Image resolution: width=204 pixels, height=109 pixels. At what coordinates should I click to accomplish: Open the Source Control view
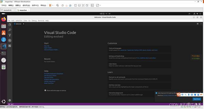click(x=10, y=35)
